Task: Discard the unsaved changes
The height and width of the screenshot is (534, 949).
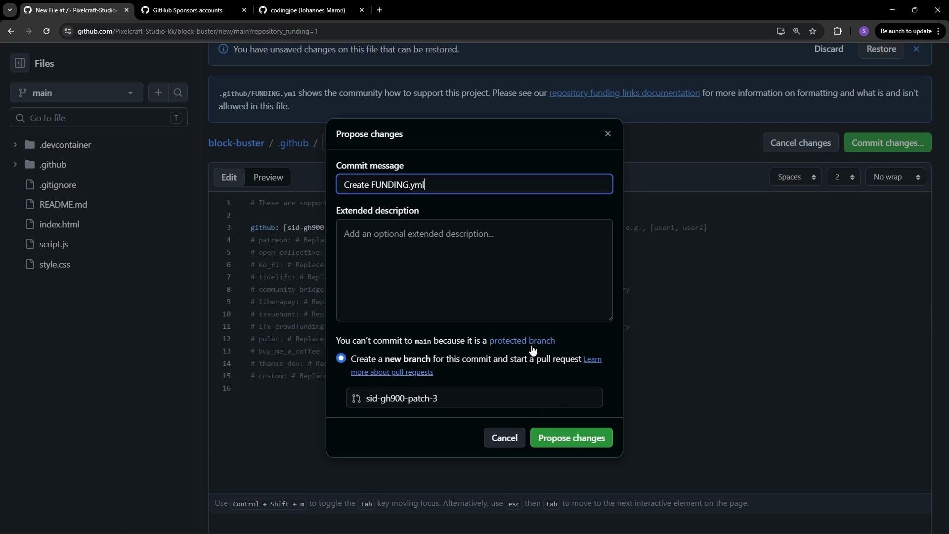Action: [829, 49]
